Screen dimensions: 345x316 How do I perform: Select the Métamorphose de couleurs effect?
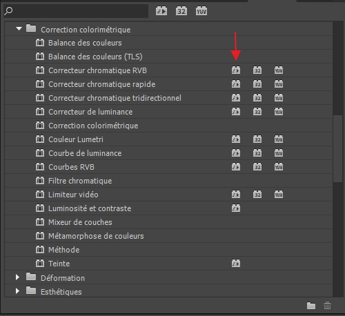[168, 236]
